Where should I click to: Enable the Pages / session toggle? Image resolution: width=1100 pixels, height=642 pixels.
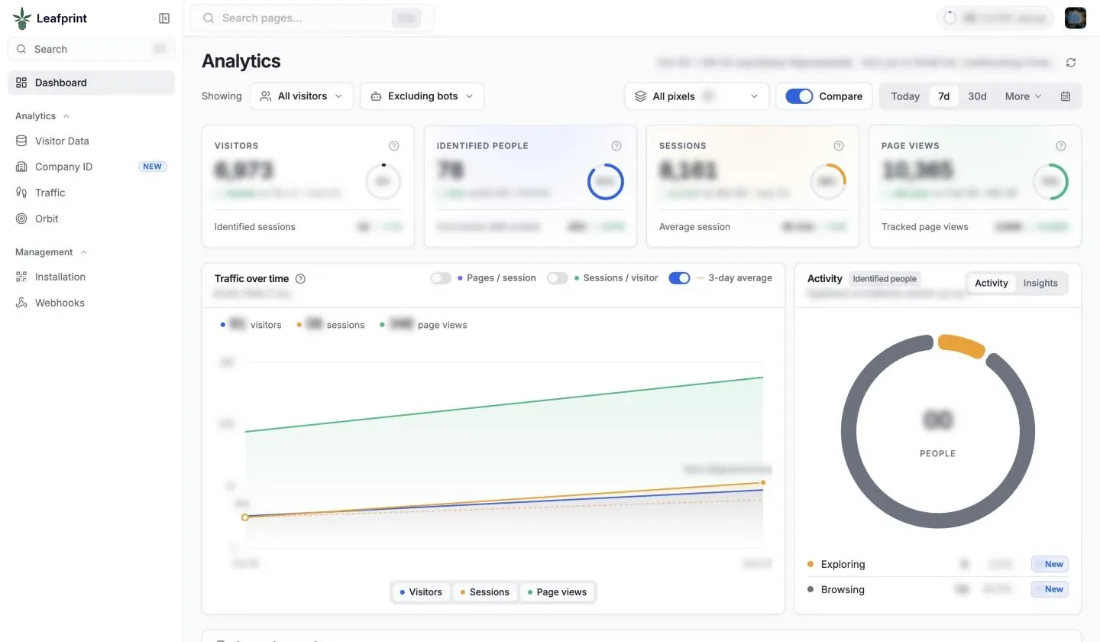(441, 278)
